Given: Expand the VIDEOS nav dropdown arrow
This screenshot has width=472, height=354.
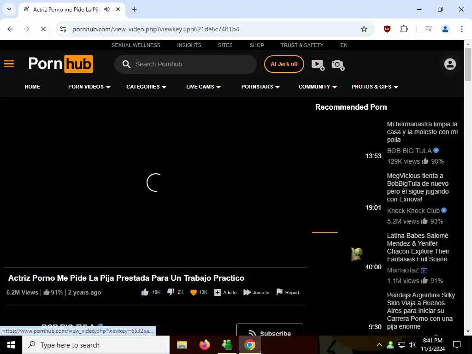Looking at the screenshot, I should coord(108,87).
